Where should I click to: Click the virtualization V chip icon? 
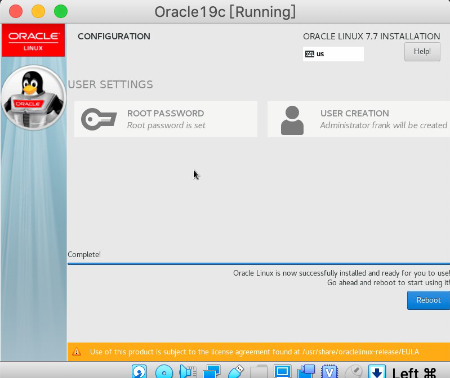point(329,372)
